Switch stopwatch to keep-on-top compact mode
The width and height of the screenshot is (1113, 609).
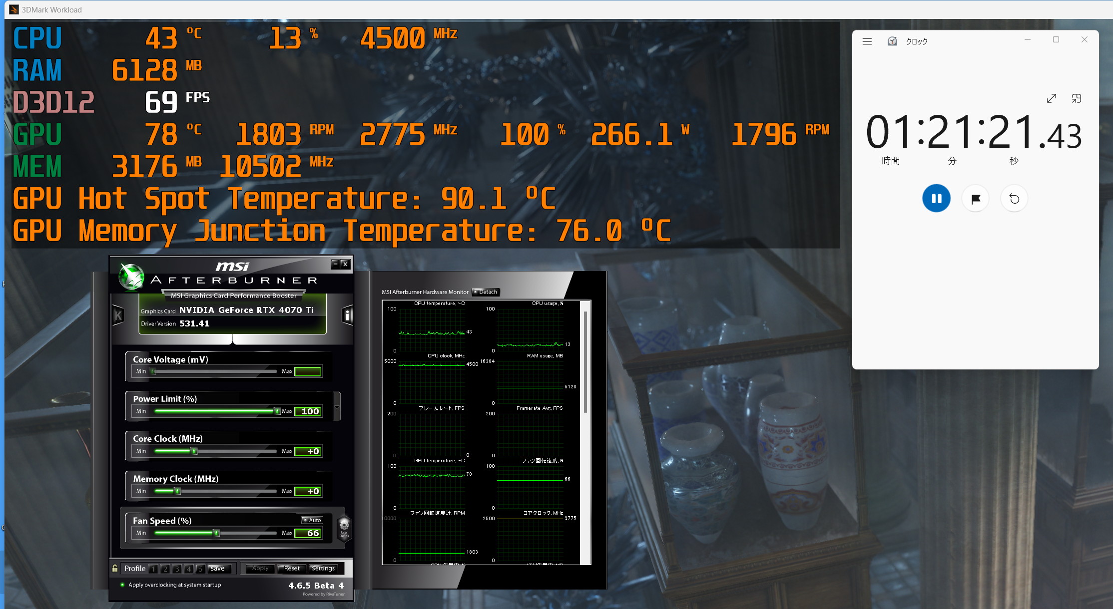click(1077, 98)
